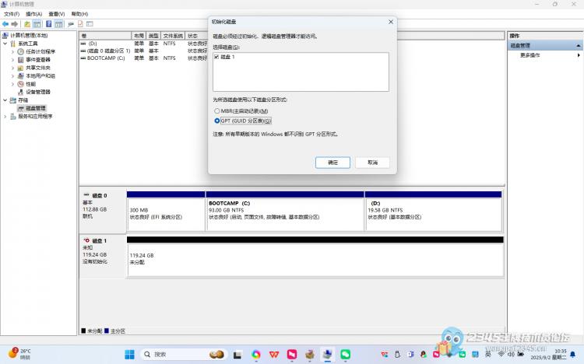The width and height of the screenshot is (584, 364).
Task: Collapse the 磁盘管理 section in actions pane
Action: click(x=579, y=45)
